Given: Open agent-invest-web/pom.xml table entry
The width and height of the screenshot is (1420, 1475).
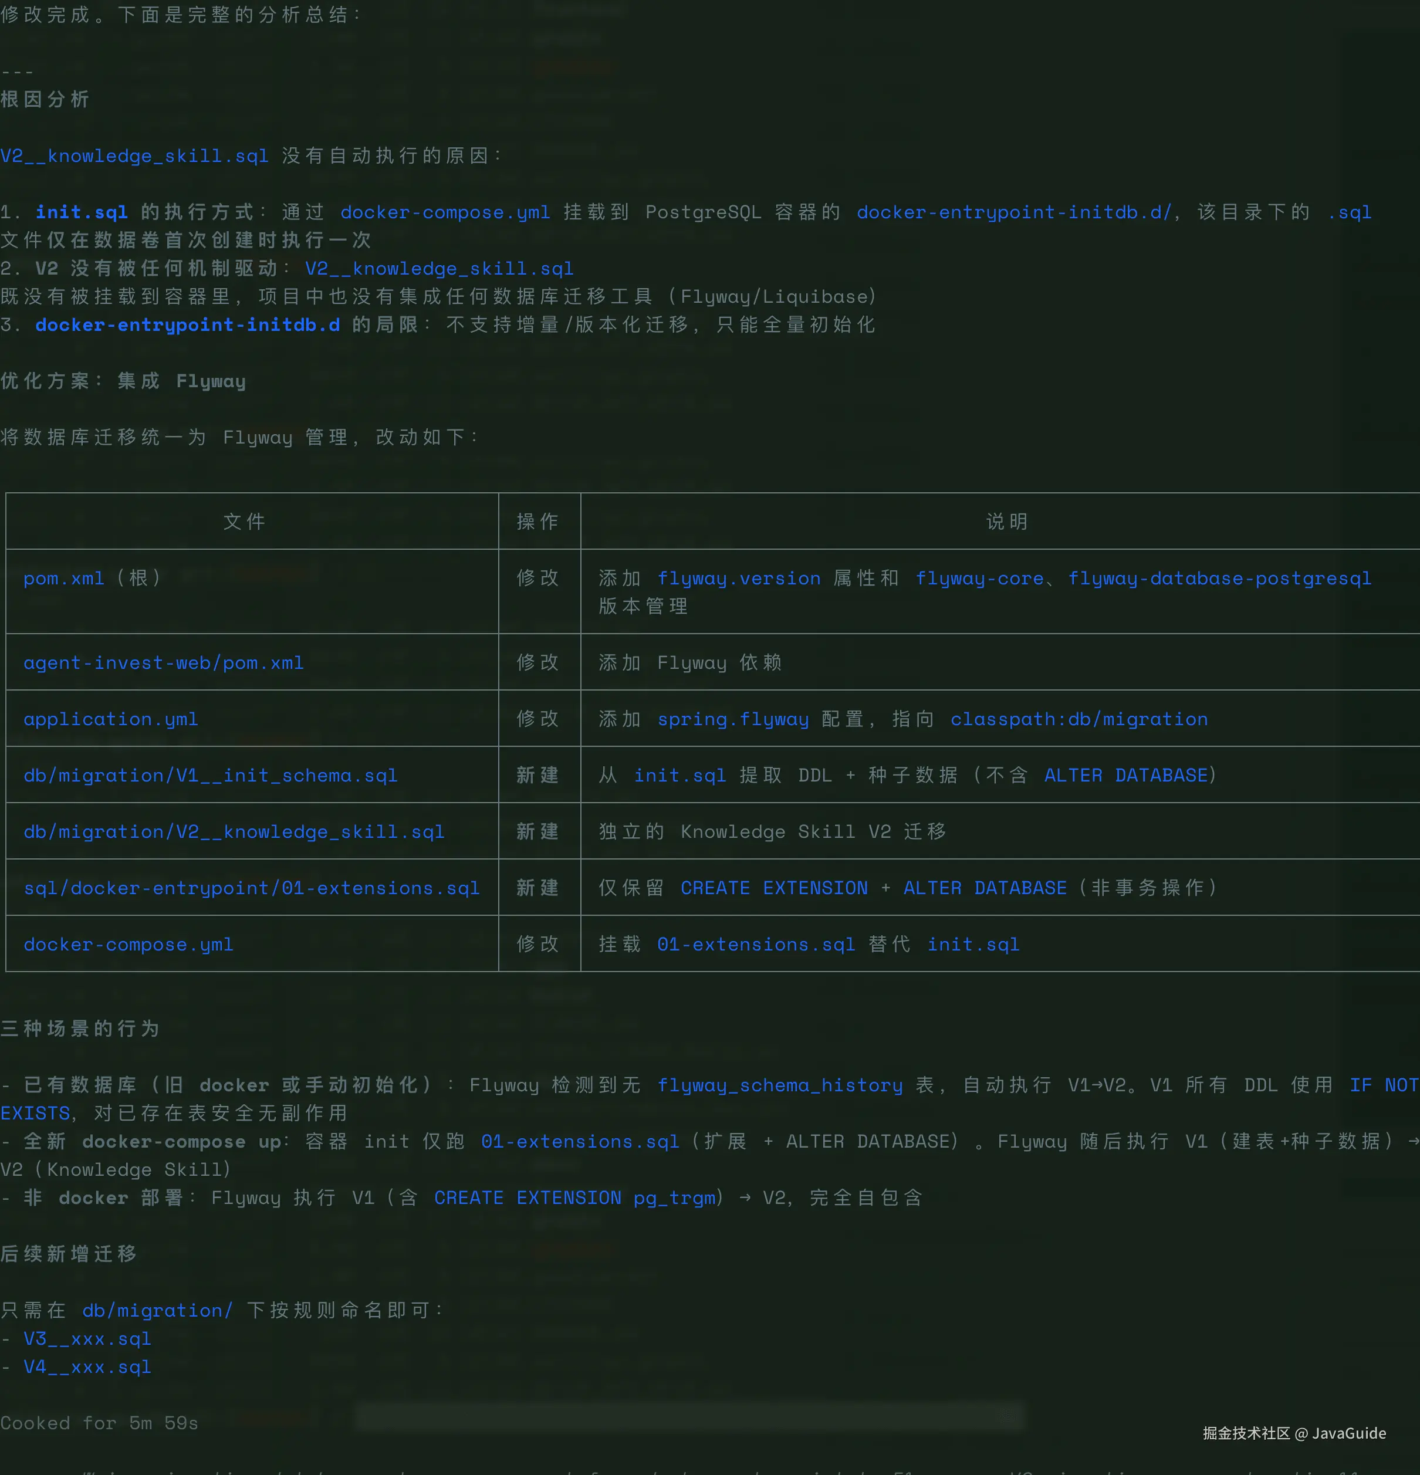Looking at the screenshot, I should (164, 662).
